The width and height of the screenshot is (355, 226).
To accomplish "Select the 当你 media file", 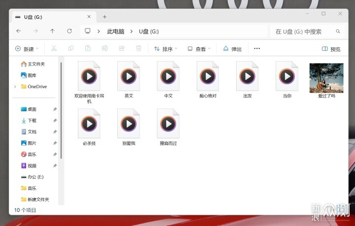I will pos(287,80).
